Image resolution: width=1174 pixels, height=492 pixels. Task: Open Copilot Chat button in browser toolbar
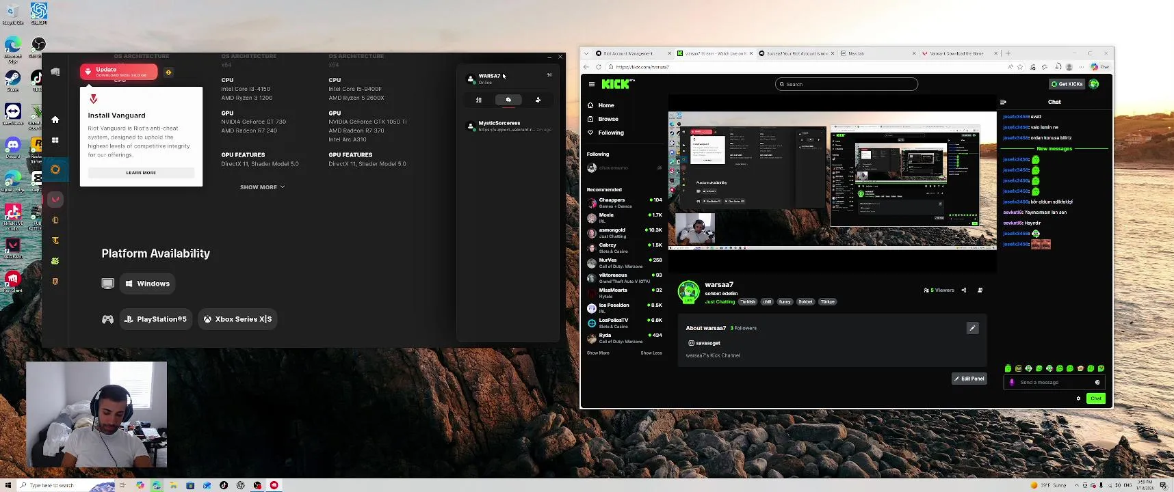(x=1099, y=67)
